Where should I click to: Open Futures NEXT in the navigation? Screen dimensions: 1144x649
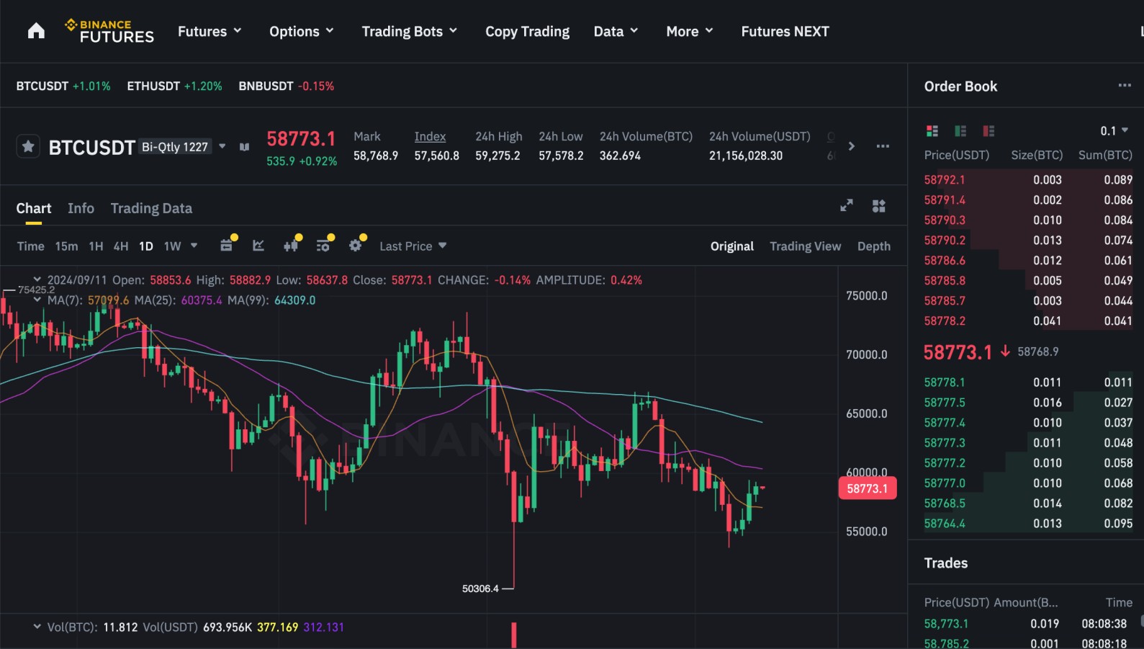pos(785,31)
